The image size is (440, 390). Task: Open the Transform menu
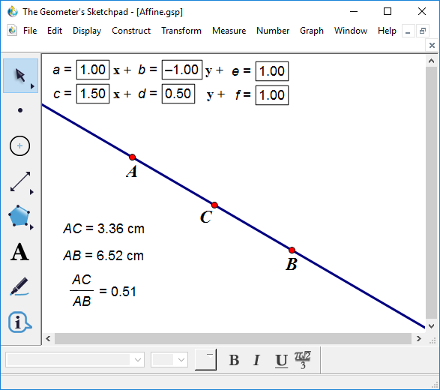pyautogui.click(x=181, y=31)
